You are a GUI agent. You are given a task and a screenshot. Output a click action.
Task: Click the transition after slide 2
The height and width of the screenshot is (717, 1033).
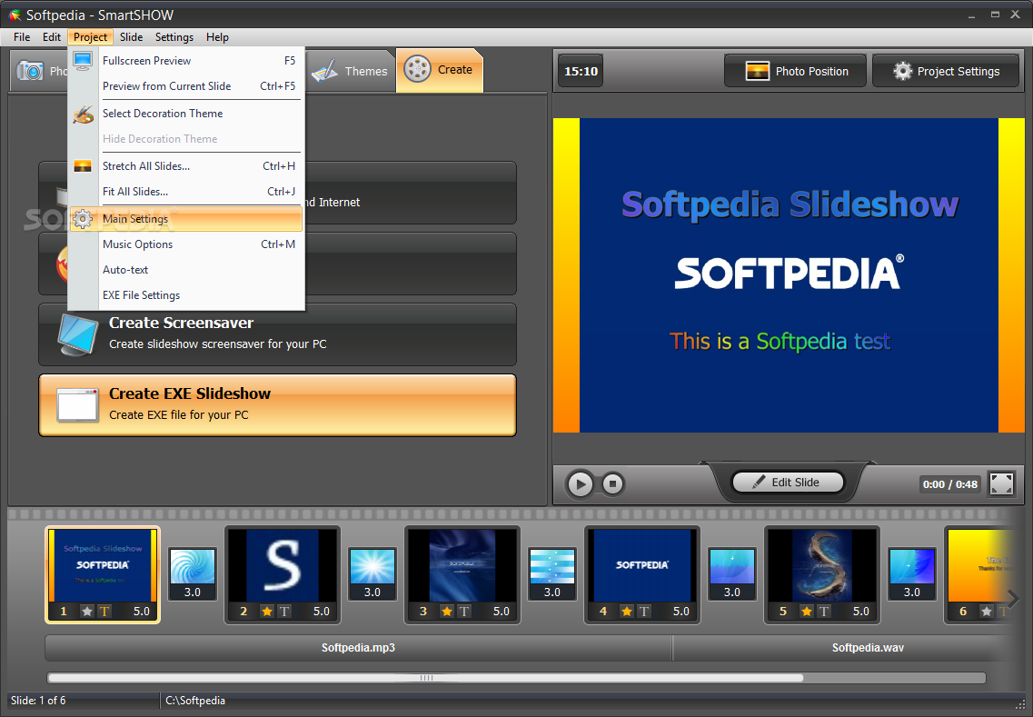point(372,573)
